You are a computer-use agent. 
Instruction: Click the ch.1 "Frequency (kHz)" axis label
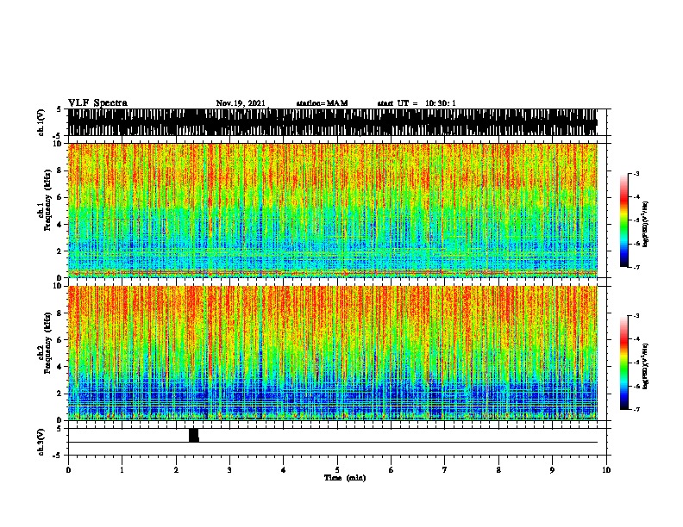click(x=48, y=200)
